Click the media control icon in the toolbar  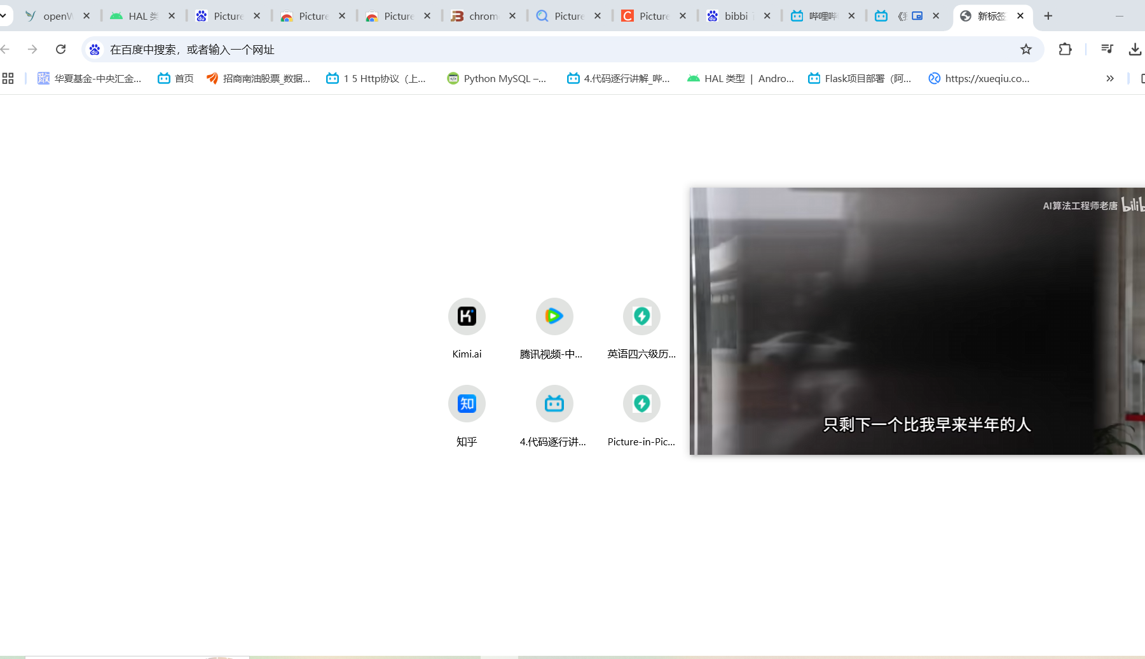tap(1107, 48)
